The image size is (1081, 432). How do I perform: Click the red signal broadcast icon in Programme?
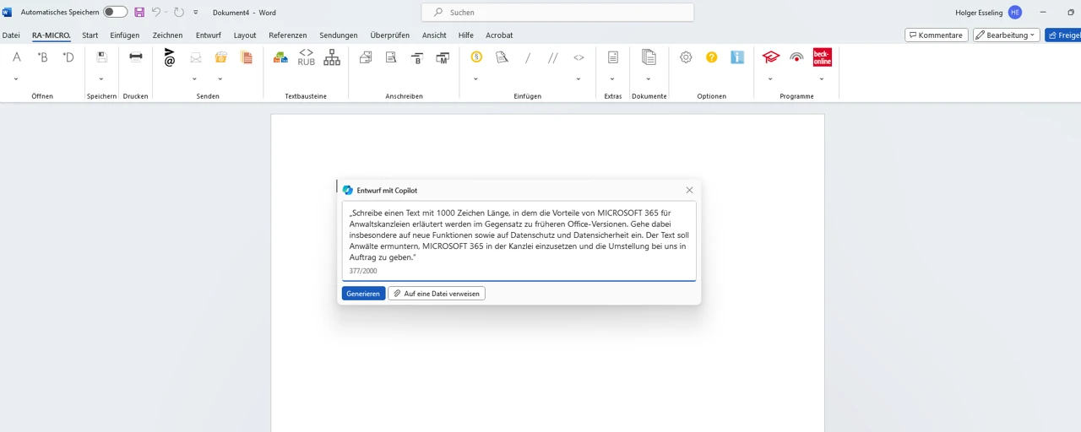[x=796, y=57]
